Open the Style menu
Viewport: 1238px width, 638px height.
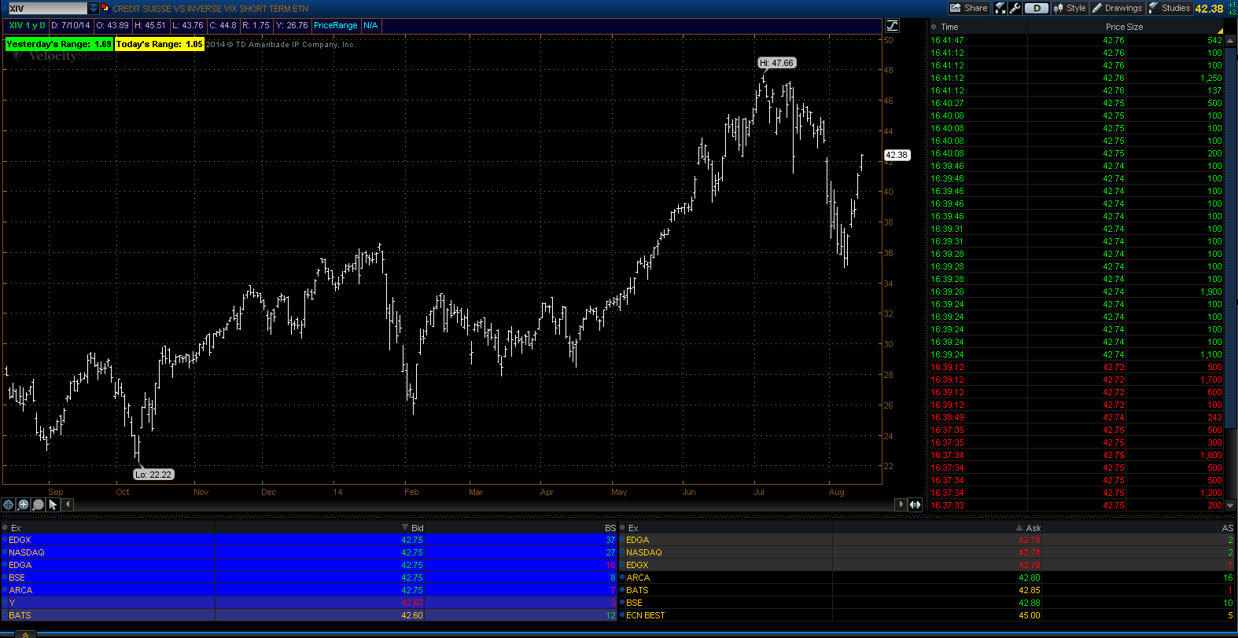[x=1070, y=8]
